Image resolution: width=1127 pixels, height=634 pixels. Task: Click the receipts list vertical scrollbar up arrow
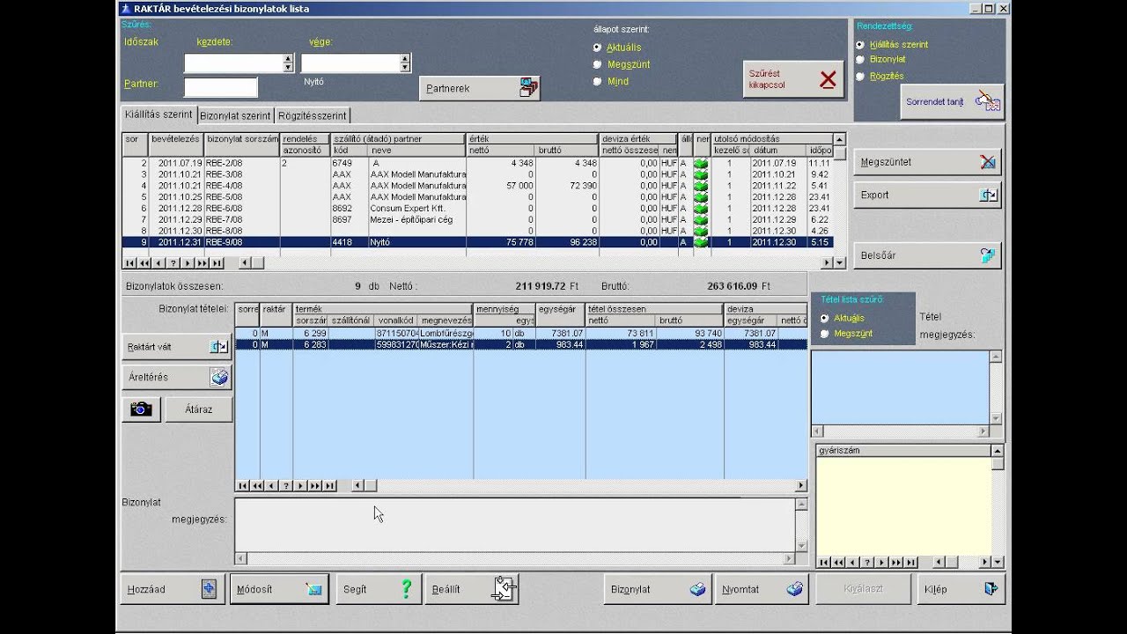[x=839, y=139]
